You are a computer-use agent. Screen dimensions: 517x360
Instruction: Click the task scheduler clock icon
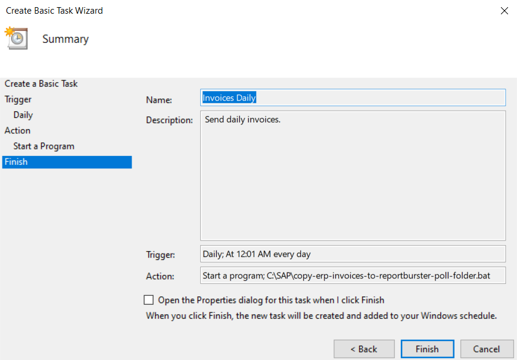[16, 38]
